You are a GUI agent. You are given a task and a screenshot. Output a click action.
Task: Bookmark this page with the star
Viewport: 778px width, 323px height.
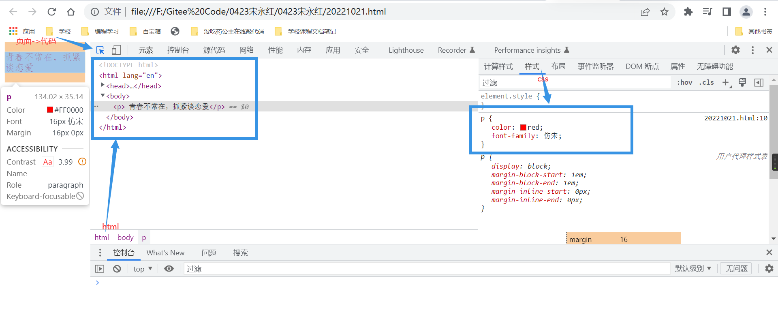pyautogui.click(x=664, y=12)
